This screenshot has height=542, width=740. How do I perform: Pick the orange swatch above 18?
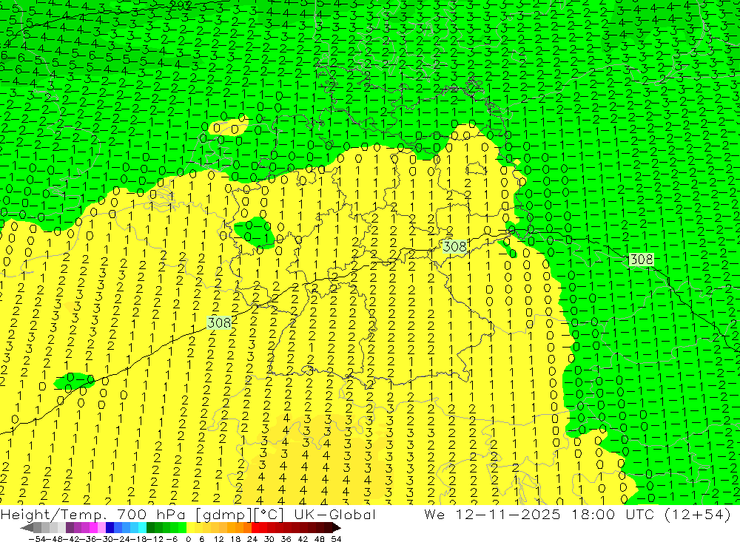click(x=239, y=528)
